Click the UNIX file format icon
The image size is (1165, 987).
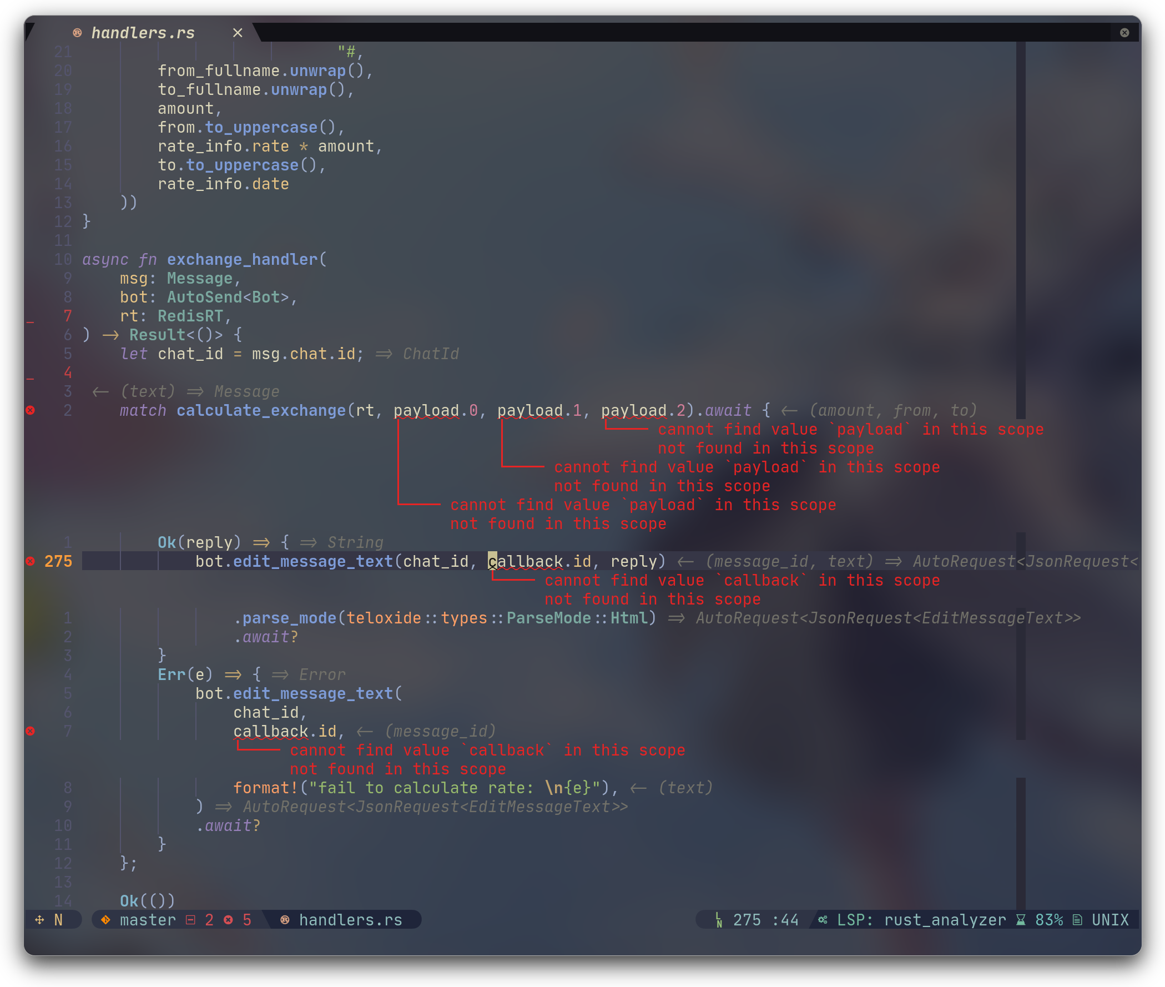1077,920
